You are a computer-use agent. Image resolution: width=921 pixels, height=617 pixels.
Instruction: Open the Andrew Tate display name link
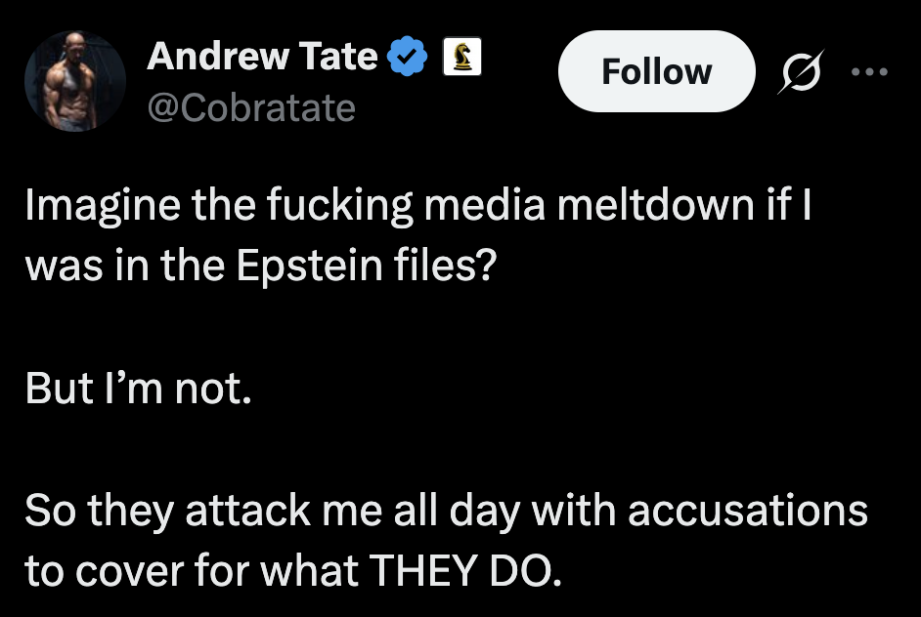tap(261, 58)
